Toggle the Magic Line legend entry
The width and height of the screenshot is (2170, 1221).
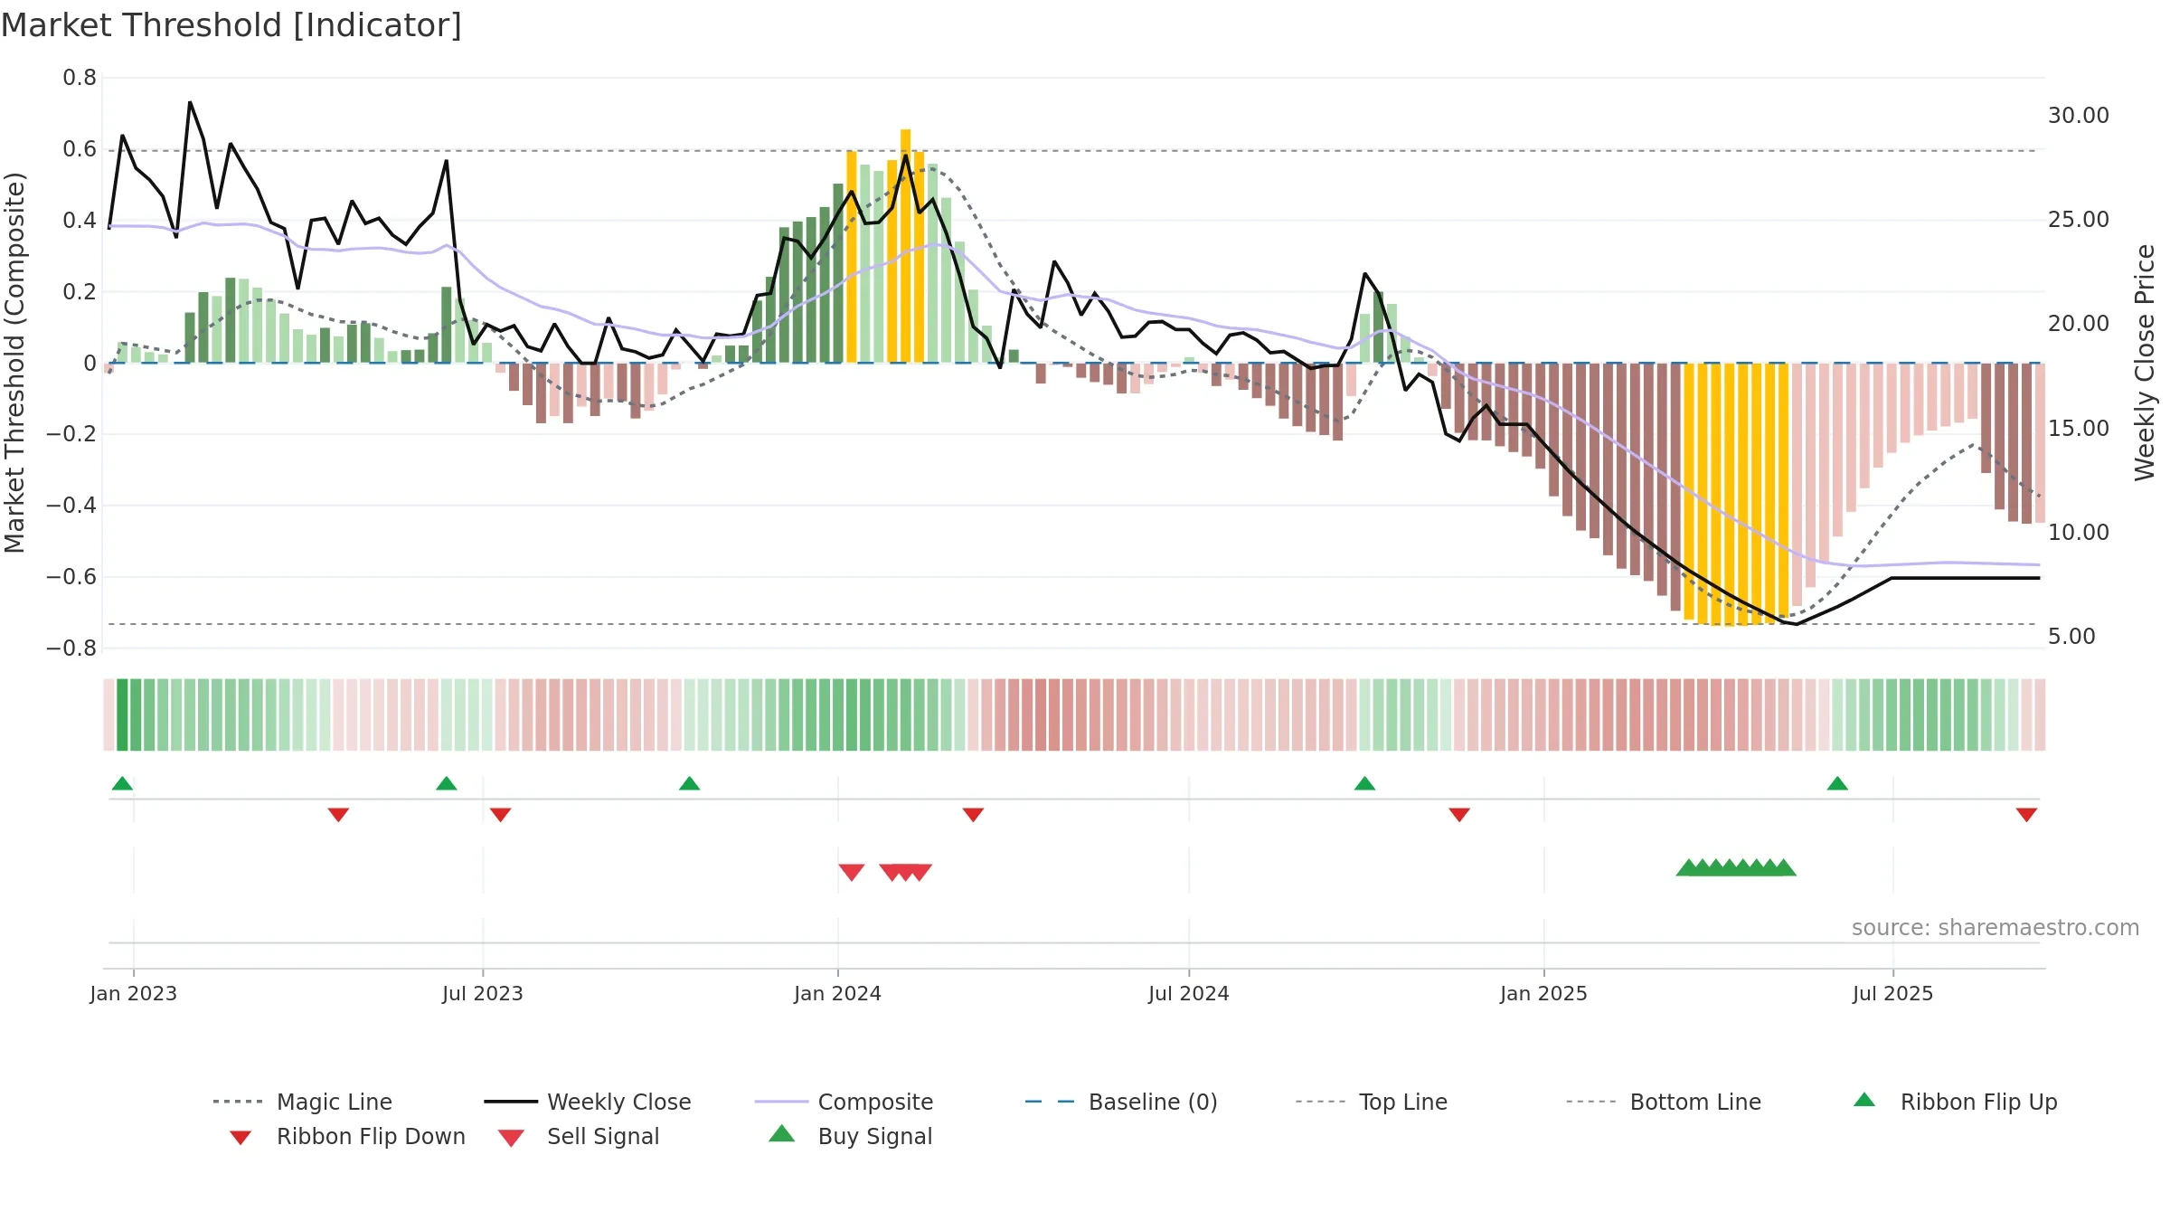302,1102
